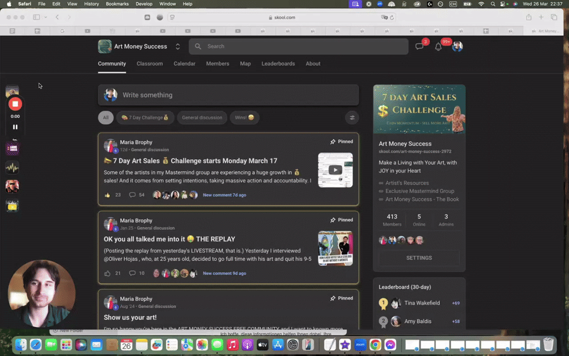Screen dimensions: 569x356
Task: Open Tina Wakefield on the leaderboard
Action: (x=422, y=303)
